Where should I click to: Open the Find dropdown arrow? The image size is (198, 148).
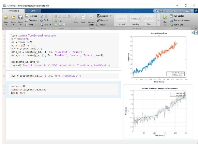click(x=50, y=25)
